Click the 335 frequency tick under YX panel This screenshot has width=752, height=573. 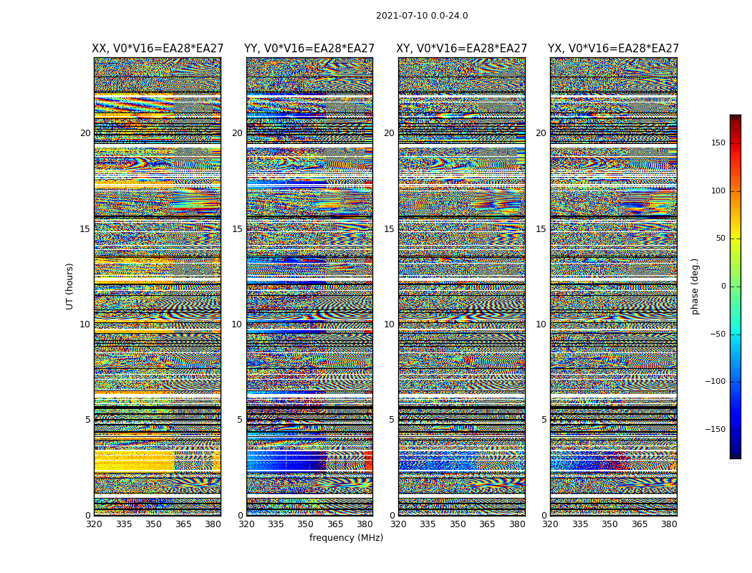pyautogui.click(x=580, y=524)
